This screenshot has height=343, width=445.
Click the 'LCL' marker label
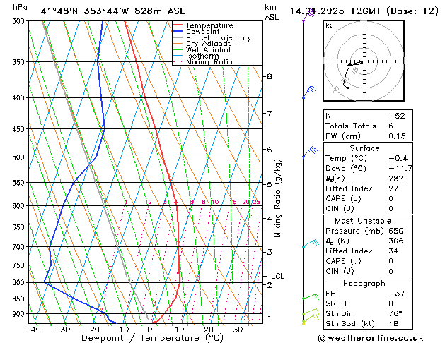tap(277, 276)
